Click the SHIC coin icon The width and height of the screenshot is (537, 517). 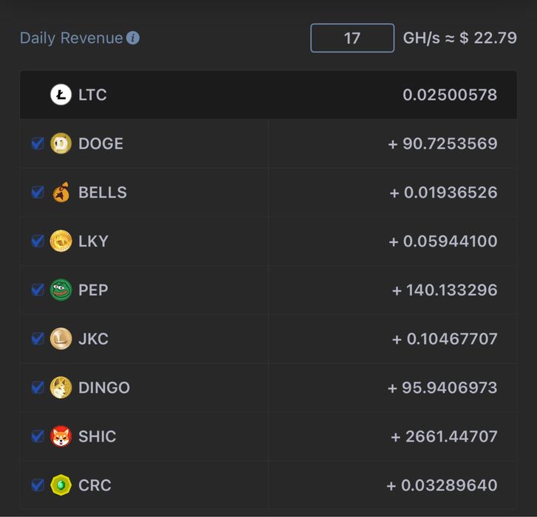click(61, 436)
